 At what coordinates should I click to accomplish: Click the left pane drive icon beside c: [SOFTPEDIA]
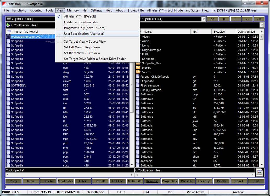(9, 19)
